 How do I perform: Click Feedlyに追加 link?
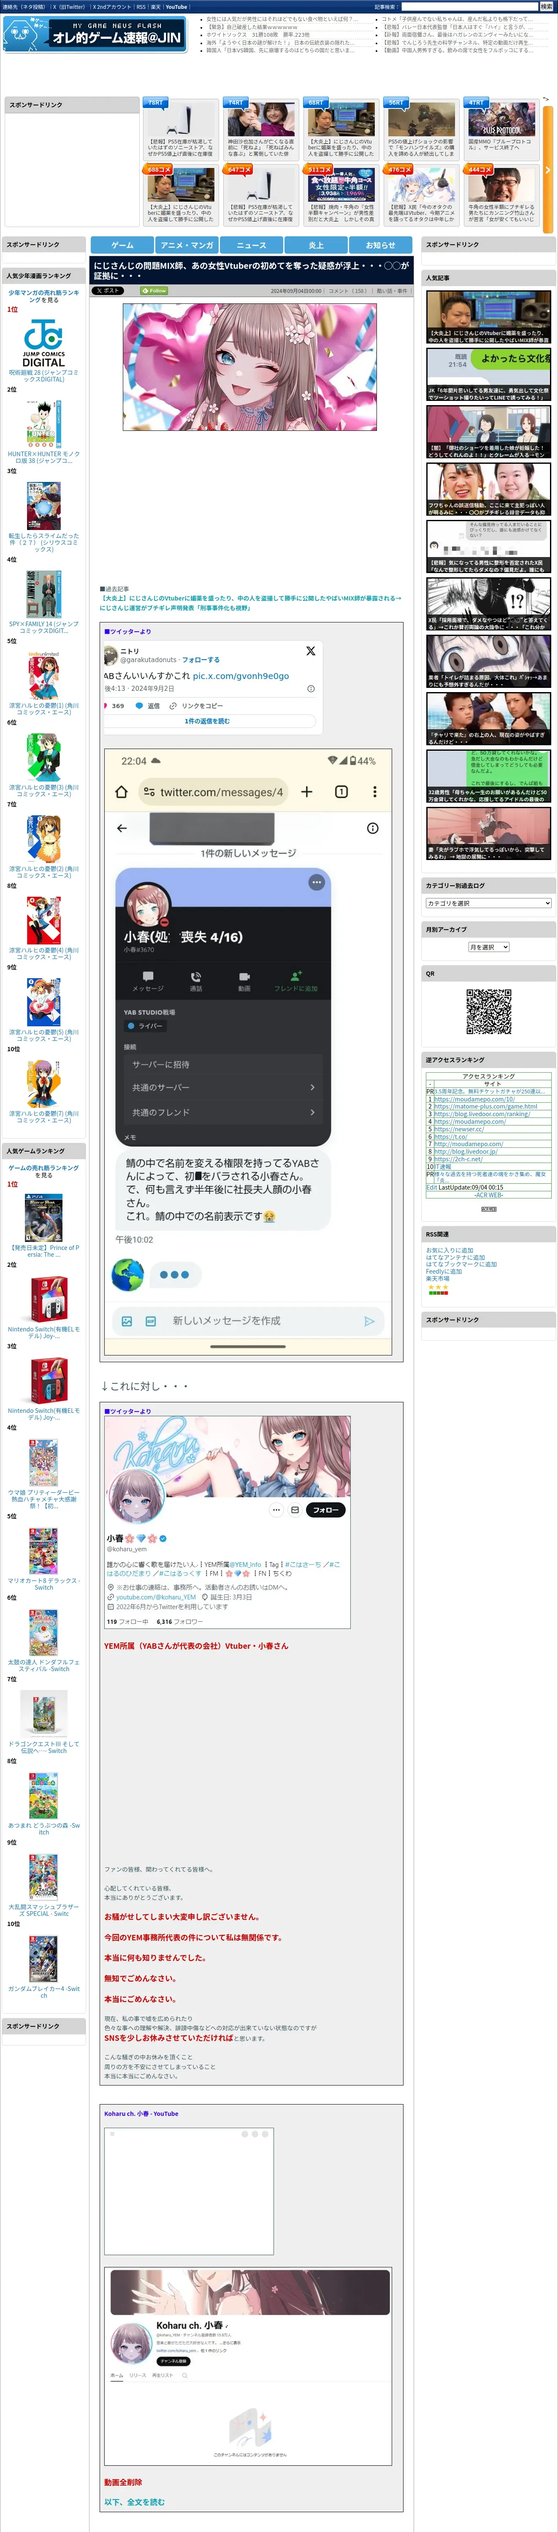point(443,1271)
